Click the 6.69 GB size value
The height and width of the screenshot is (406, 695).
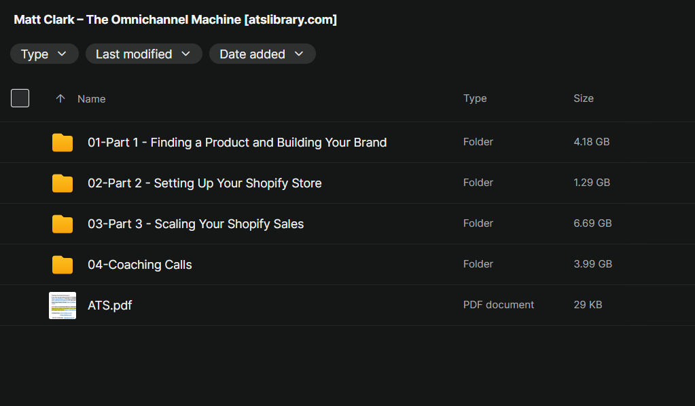[x=592, y=223]
